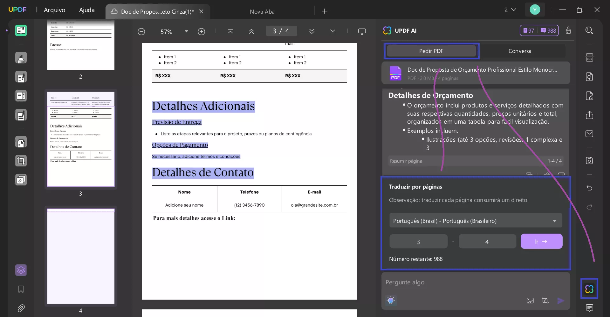610x317 pixels.
Task: Save the document using the save icon
Action: click(x=589, y=161)
